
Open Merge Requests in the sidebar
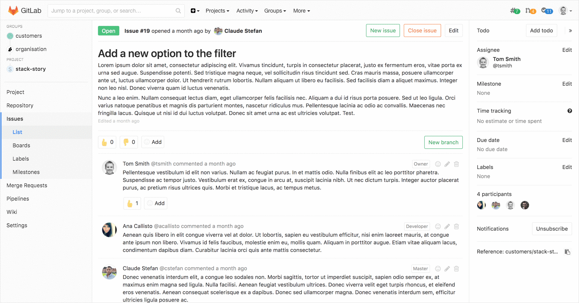27,185
